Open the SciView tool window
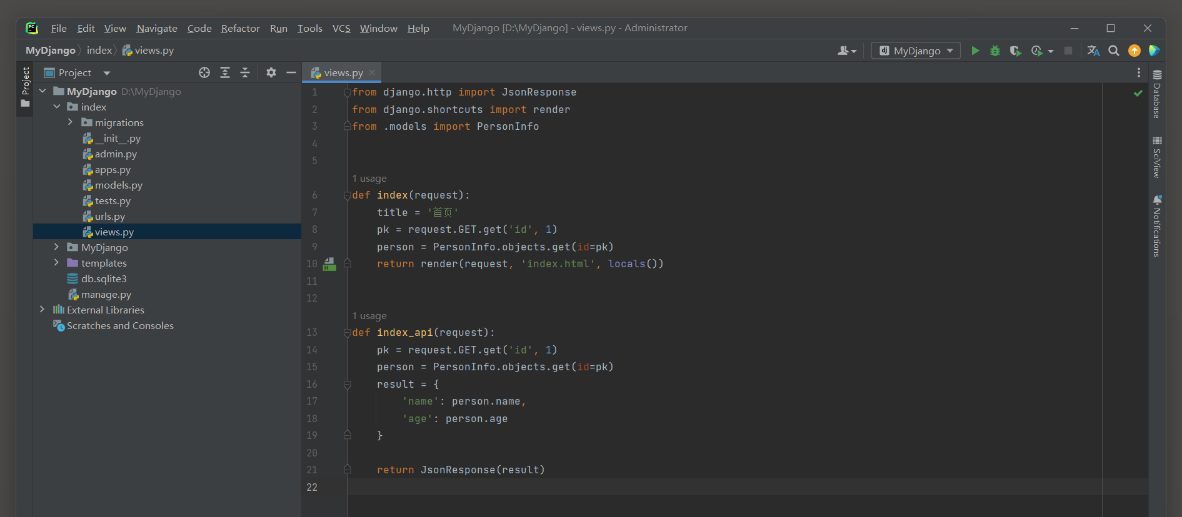This screenshot has height=517, width=1182. pos(1157,157)
